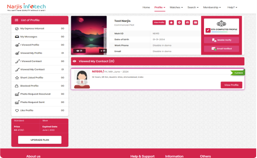Click the Email Verified button

pyautogui.click(x=221, y=49)
